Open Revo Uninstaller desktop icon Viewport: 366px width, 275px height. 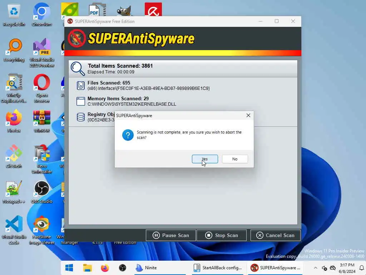[42, 159]
